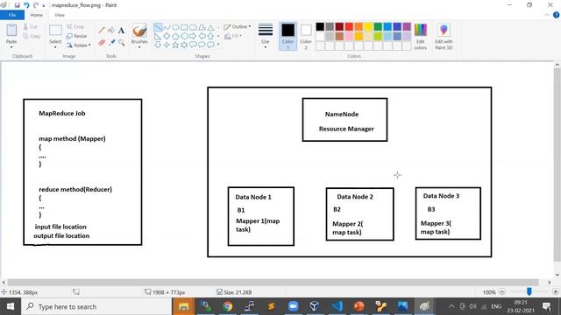Select the Eraser tool
561x315 pixels.
tap(102, 43)
